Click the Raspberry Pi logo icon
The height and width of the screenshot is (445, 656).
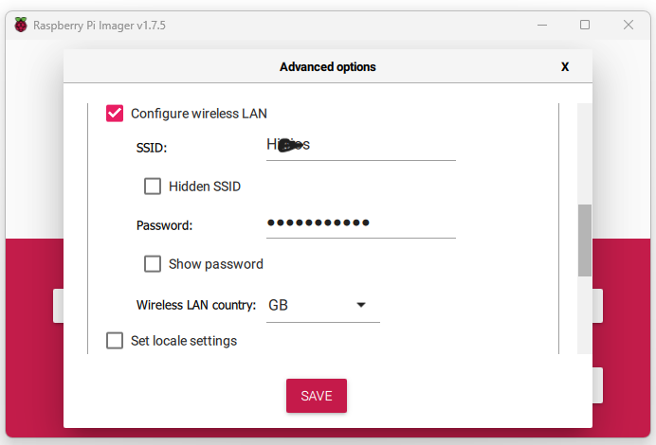21,25
